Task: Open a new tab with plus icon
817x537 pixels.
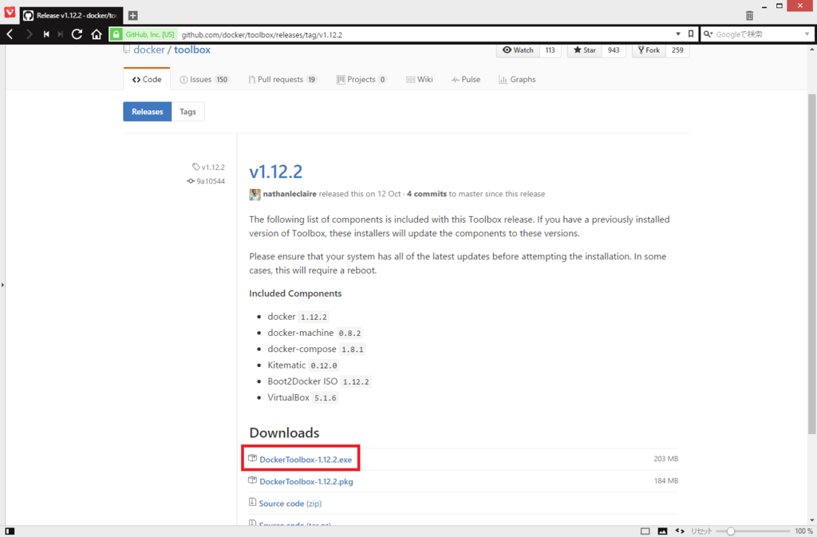Action: pos(133,16)
